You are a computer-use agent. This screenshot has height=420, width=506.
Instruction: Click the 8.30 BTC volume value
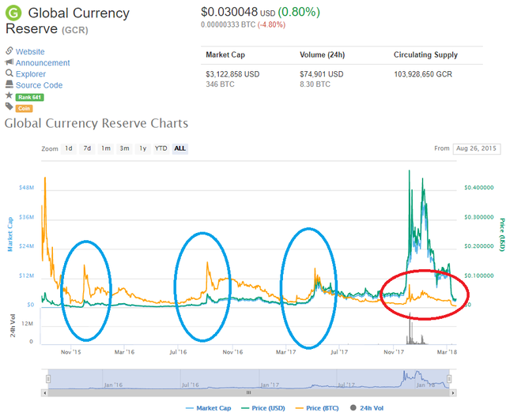pos(315,84)
